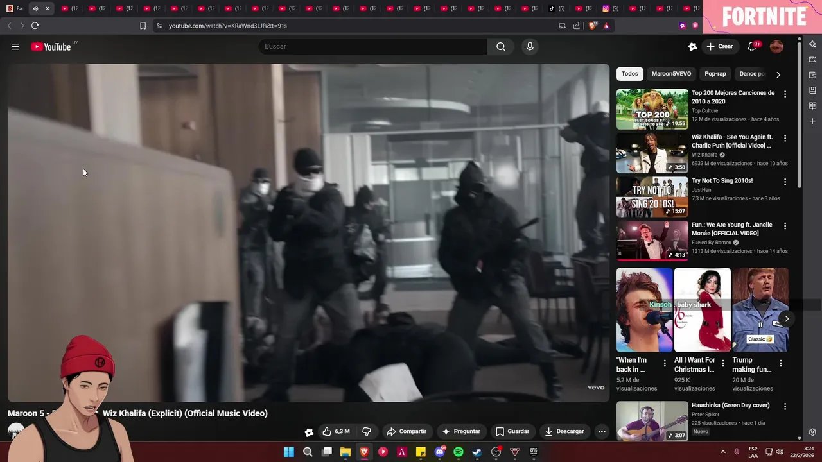This screenshot has width=822, height=462.
Task: Open options for We Are Young video
Action: click(785, 226)
